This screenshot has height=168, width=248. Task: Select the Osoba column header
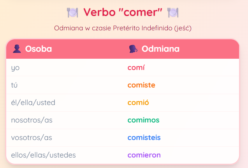pos(39,49)
